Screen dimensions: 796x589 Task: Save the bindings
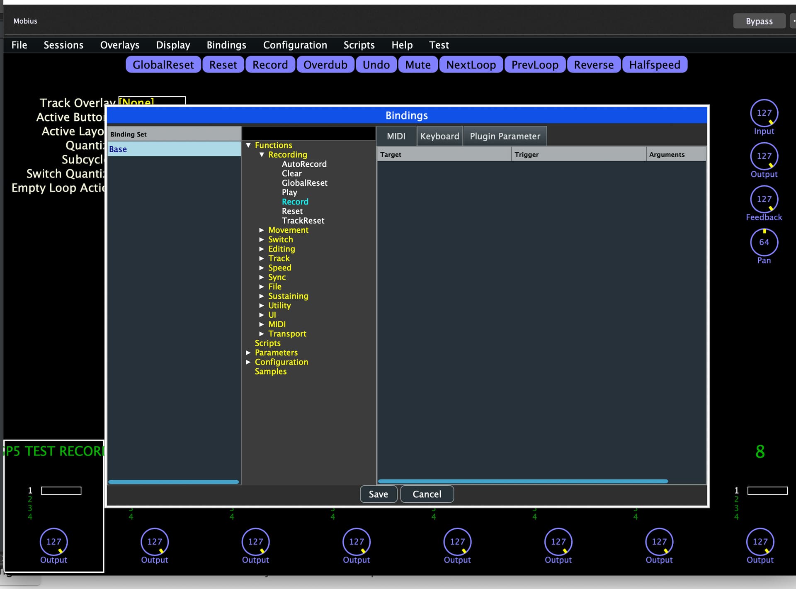pos(378,494)
